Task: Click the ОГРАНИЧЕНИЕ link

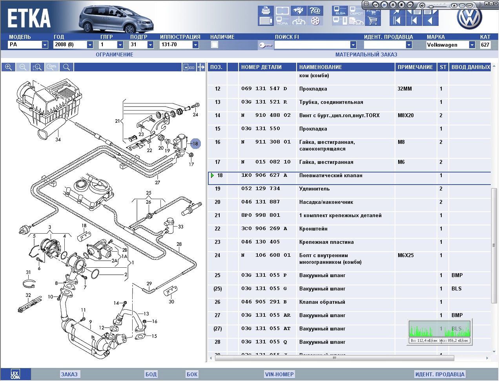Action: (x=115, y=54)
